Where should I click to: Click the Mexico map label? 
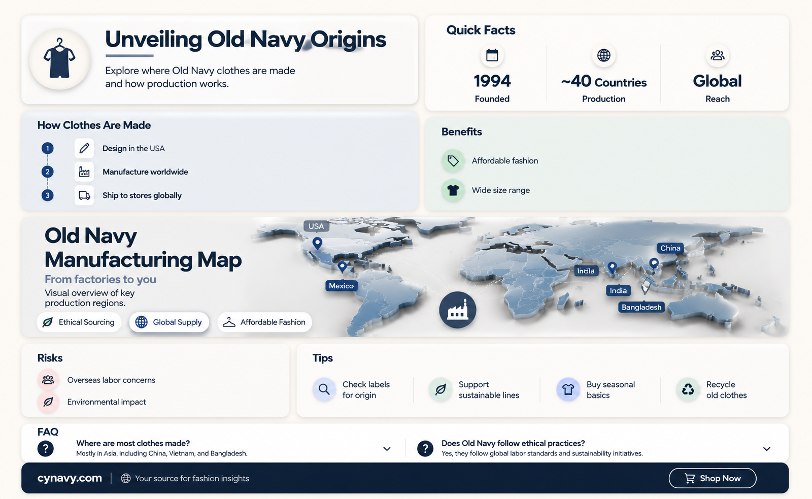pyautogui.click(x=341, y=286)
